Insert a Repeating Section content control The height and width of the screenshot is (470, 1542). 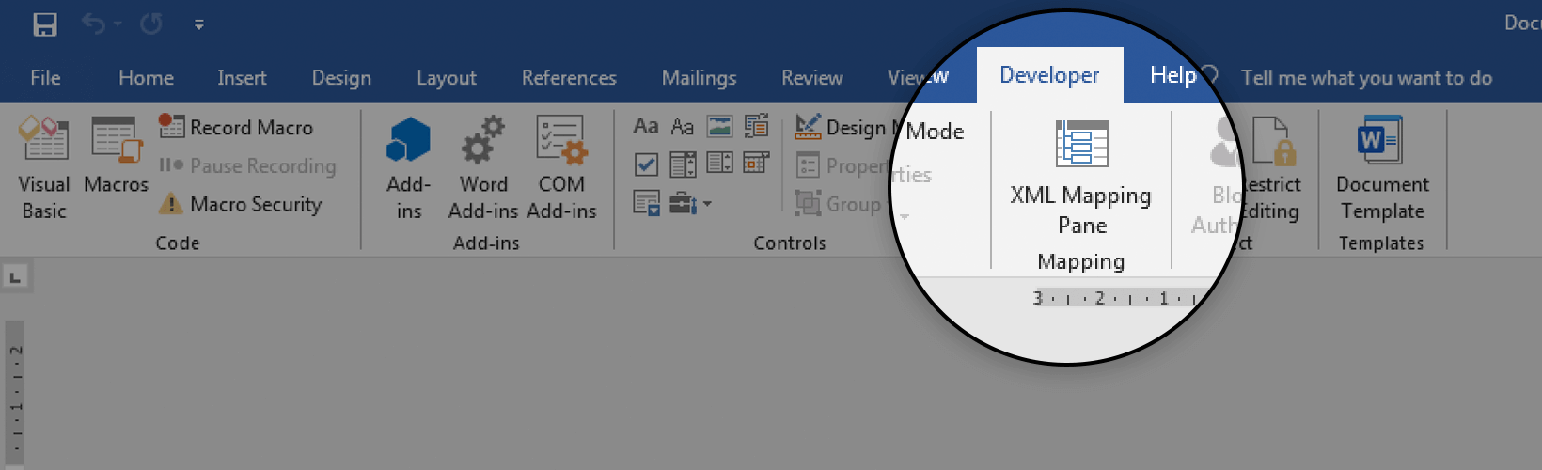coord(646,202)
